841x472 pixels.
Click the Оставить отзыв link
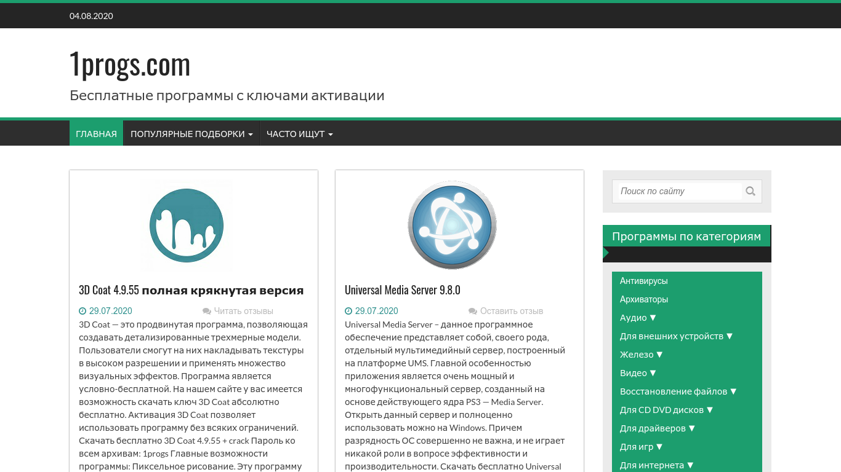click(512, 311)
